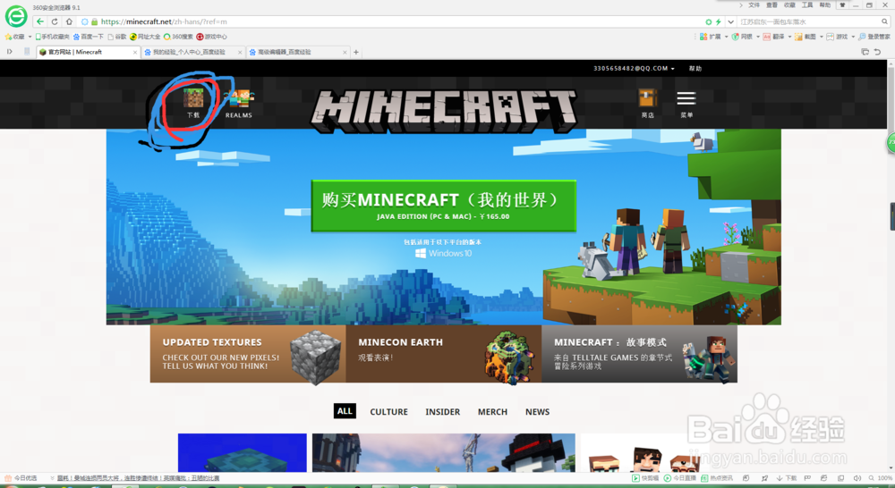895x488 pixels.
Task: Expand the 收藏 favorites dropdown arrow
Action: (x=30, y=37)
